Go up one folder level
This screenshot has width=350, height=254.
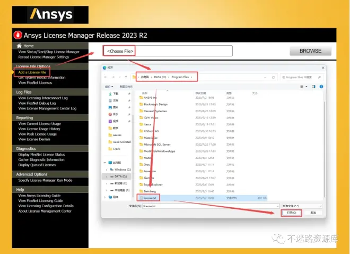[126, 77]
